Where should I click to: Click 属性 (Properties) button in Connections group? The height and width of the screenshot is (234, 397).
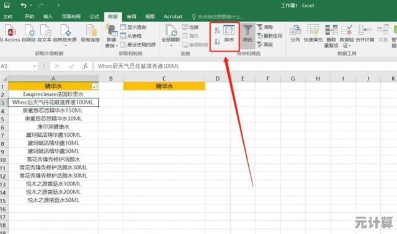pyautogui.click(x=190, y=36)
